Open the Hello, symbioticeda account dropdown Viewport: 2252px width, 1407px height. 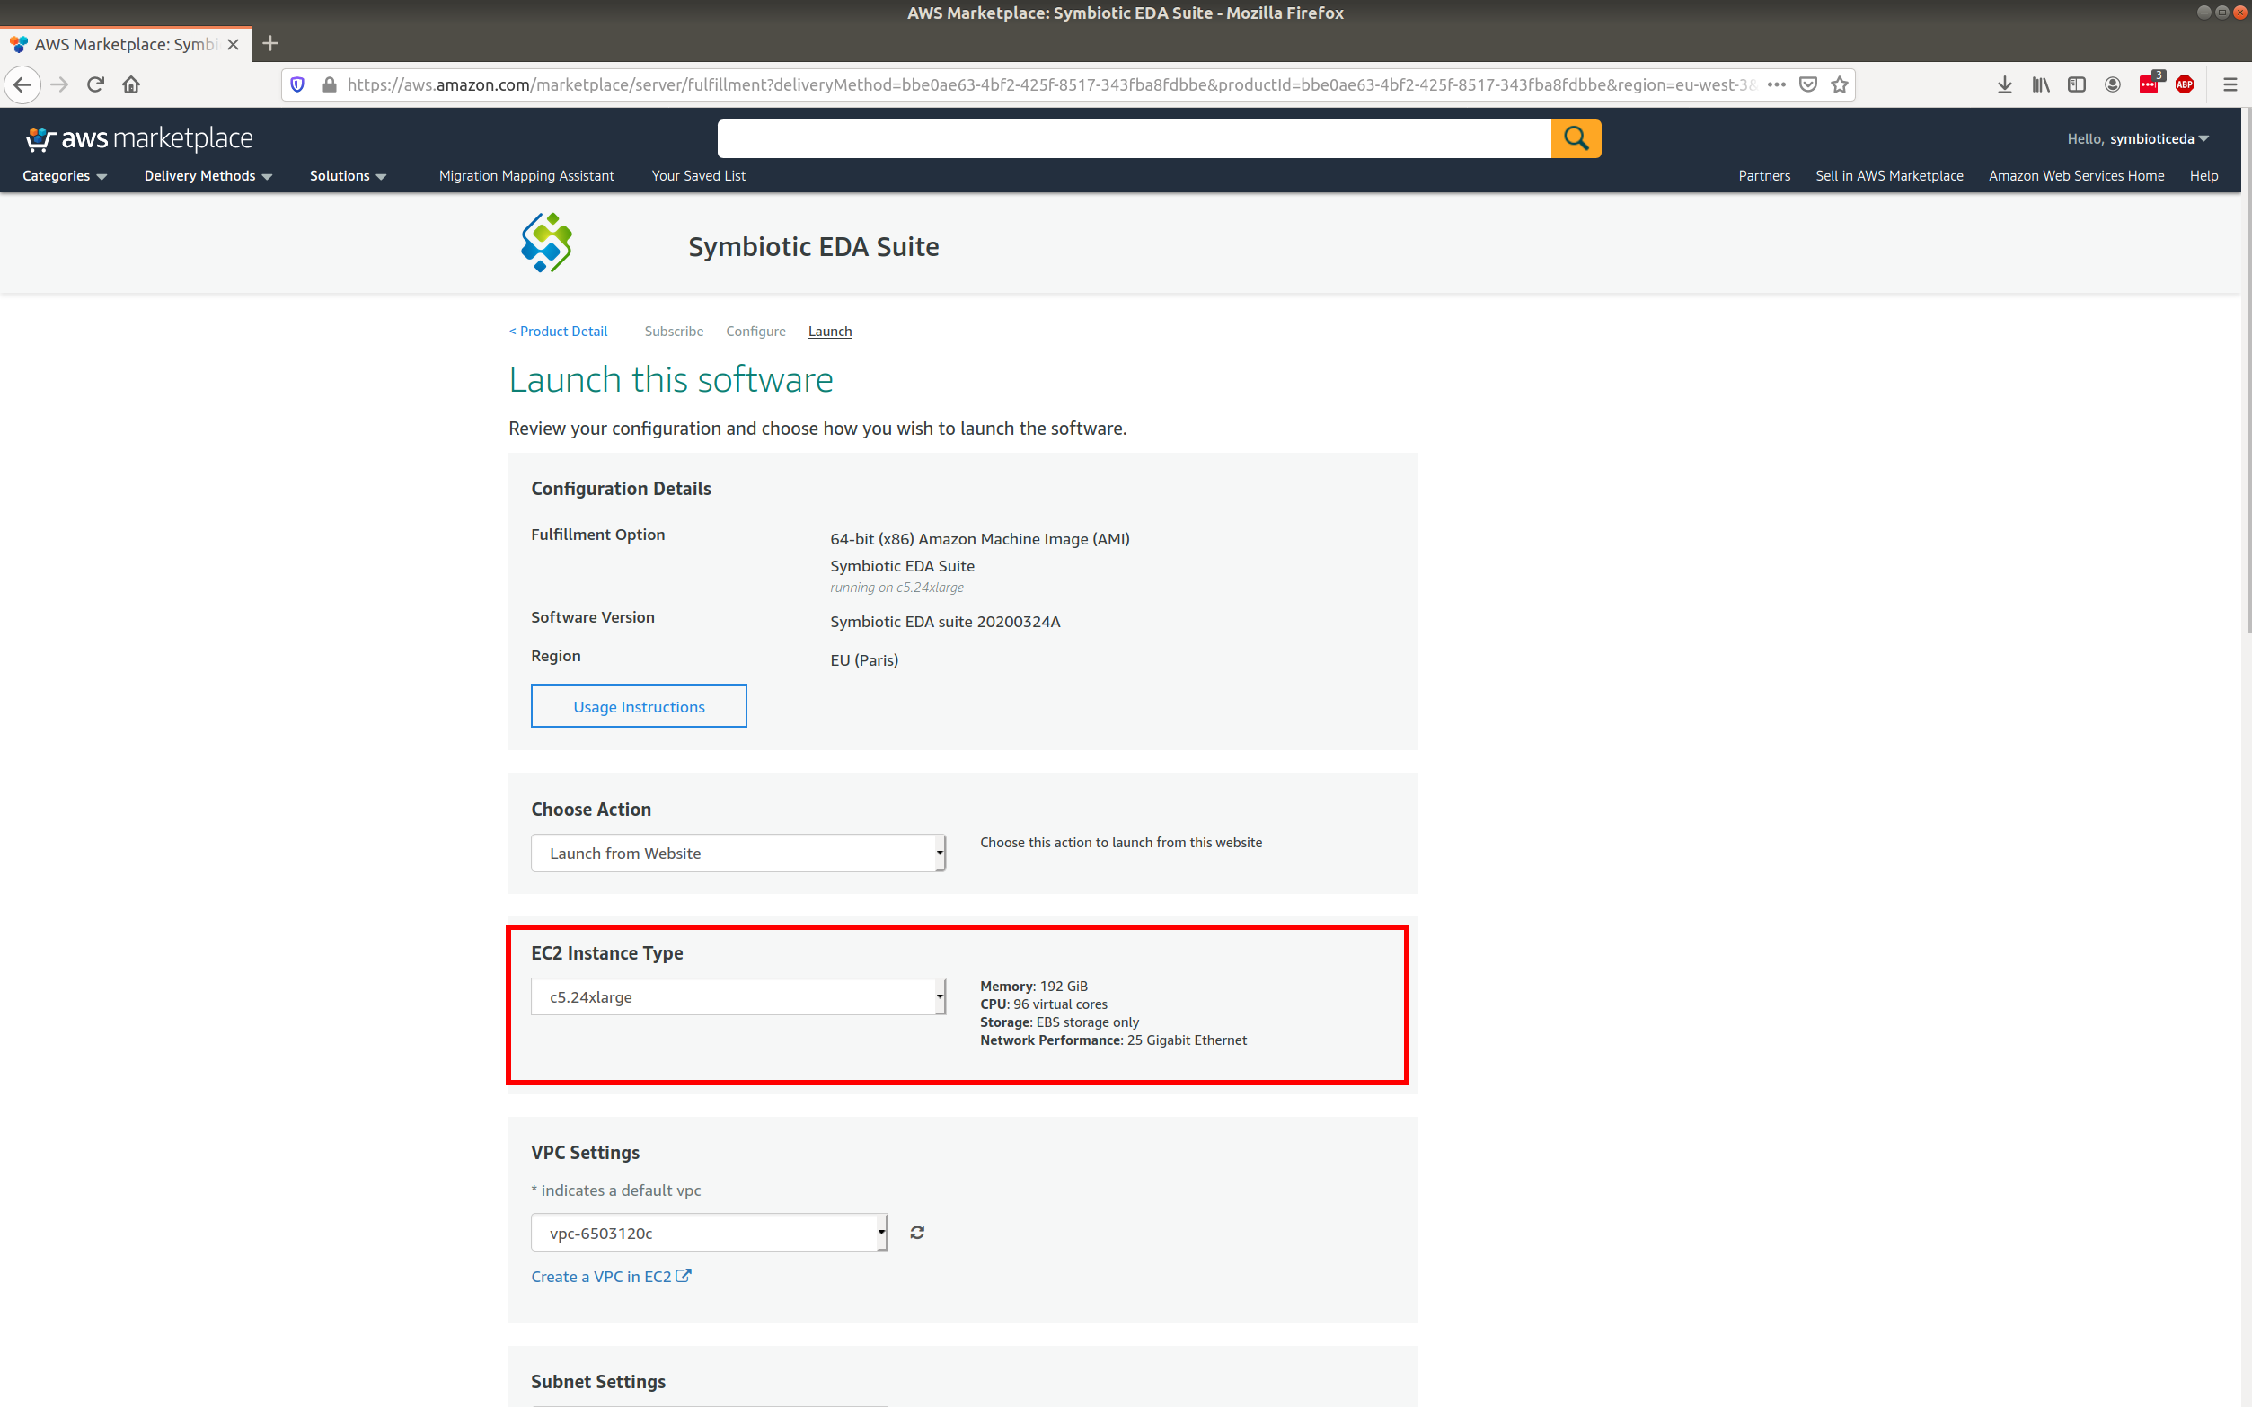(2138, 138)
